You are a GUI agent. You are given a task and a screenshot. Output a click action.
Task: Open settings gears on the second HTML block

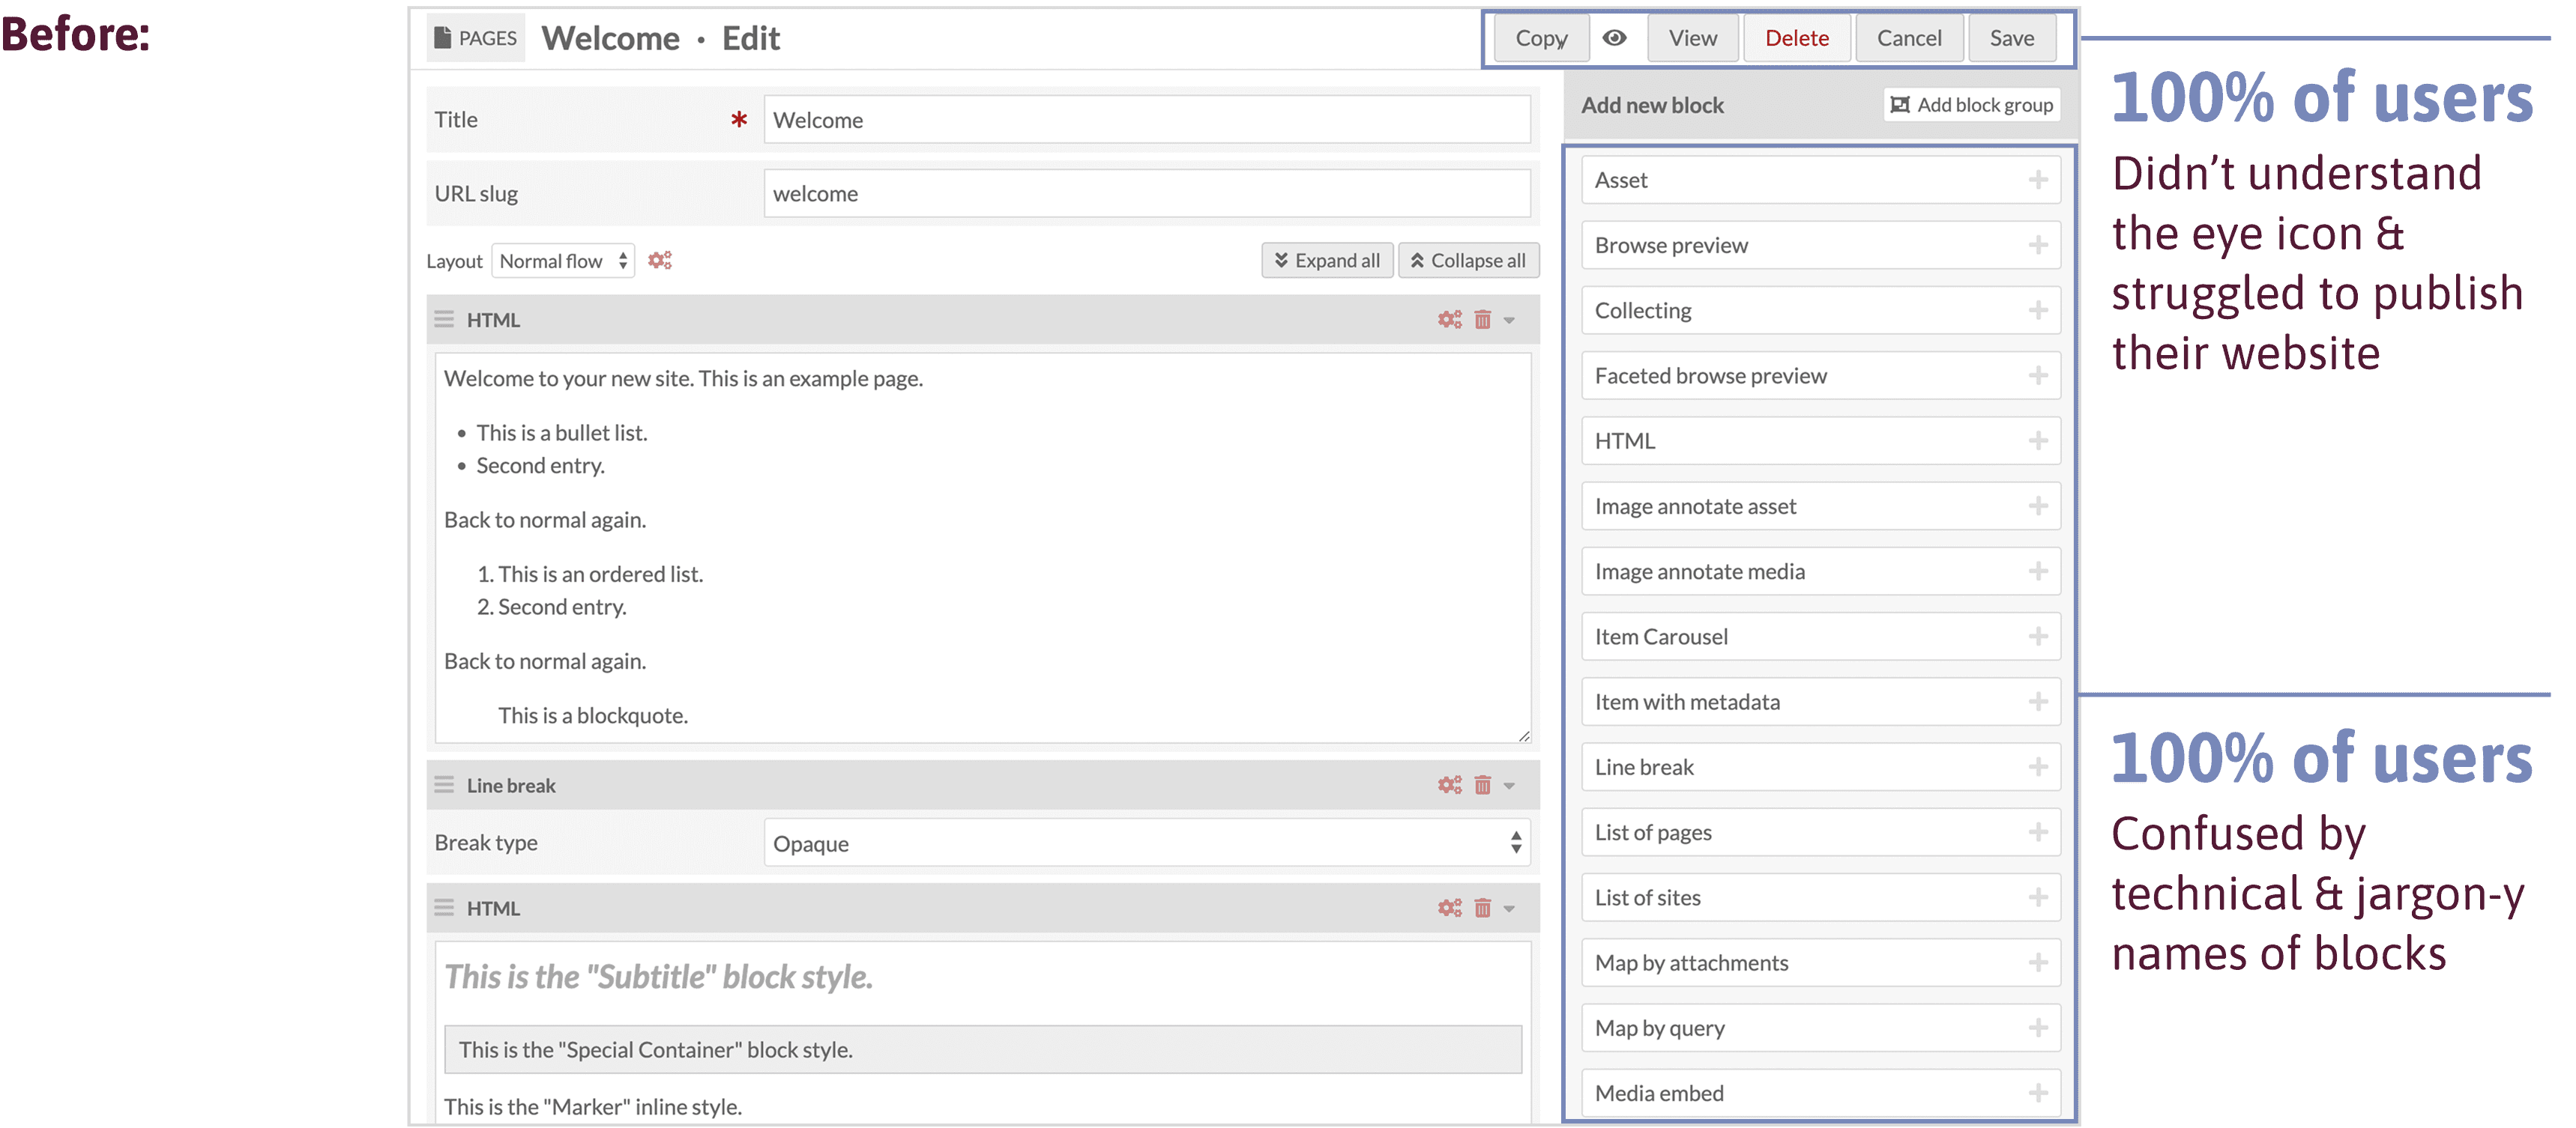click(1449, 909)
